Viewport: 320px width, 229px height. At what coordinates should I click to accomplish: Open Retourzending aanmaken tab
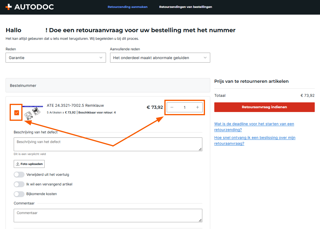[128, 7]
